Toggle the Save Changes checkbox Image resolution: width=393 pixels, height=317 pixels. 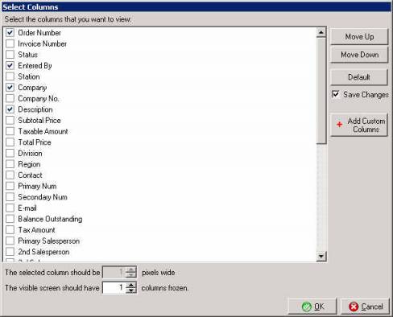coord(336,94)
